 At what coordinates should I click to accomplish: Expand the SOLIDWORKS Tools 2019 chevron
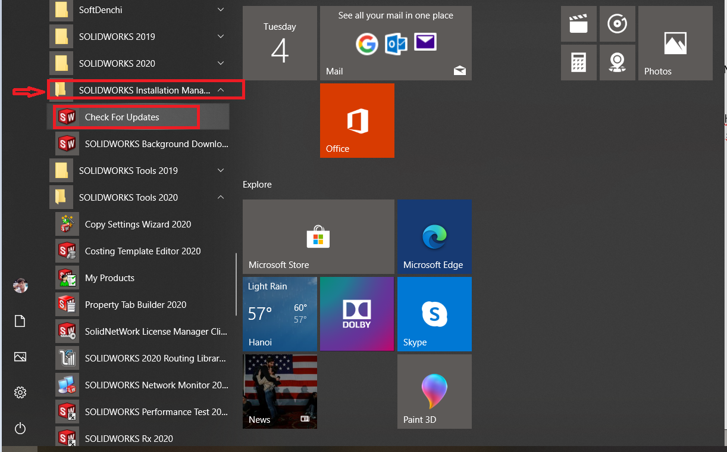pos(221,170)
